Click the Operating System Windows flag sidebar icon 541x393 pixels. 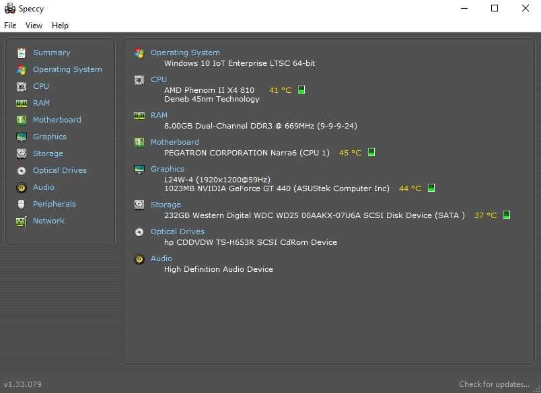[x=22, y=70]
